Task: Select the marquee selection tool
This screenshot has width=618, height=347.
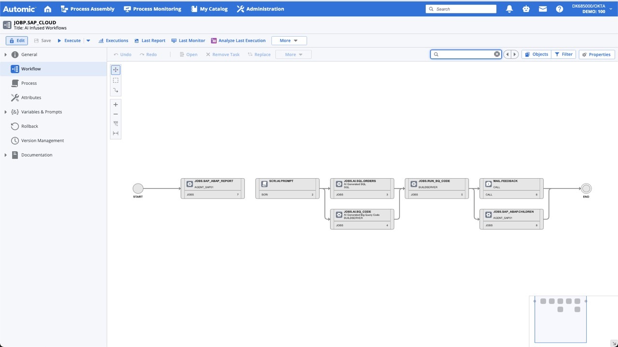Action: point(115,80)
